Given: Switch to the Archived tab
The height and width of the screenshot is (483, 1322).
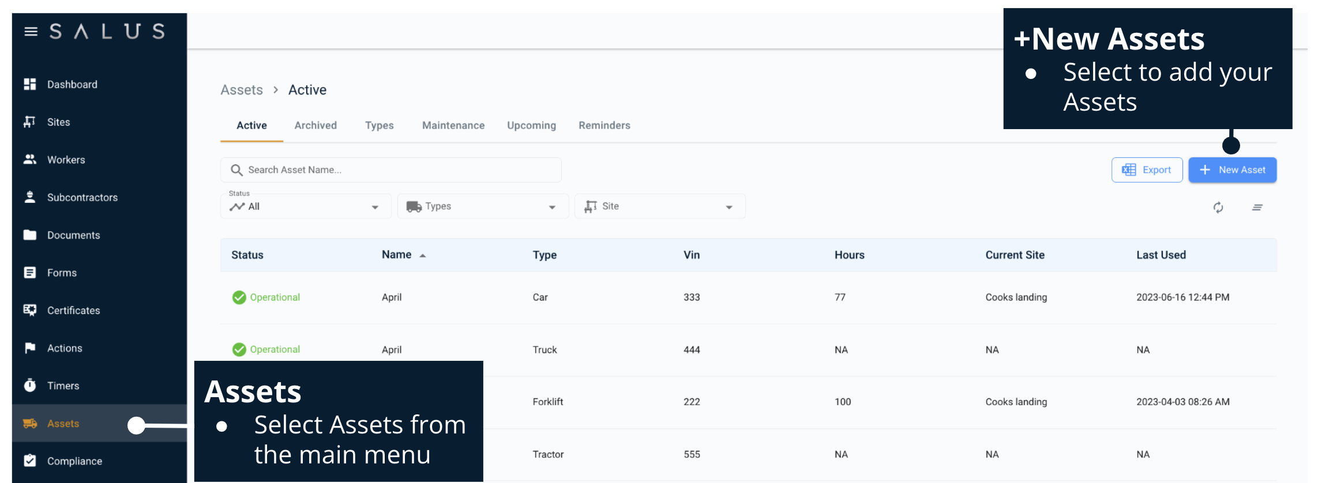Looking at the screenshot, I should [x=316, y=126].
